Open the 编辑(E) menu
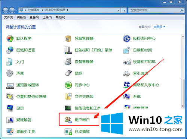 21,18
